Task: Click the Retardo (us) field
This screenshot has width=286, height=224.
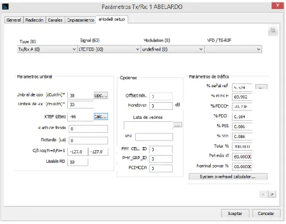Action: [x=88, y=141]
